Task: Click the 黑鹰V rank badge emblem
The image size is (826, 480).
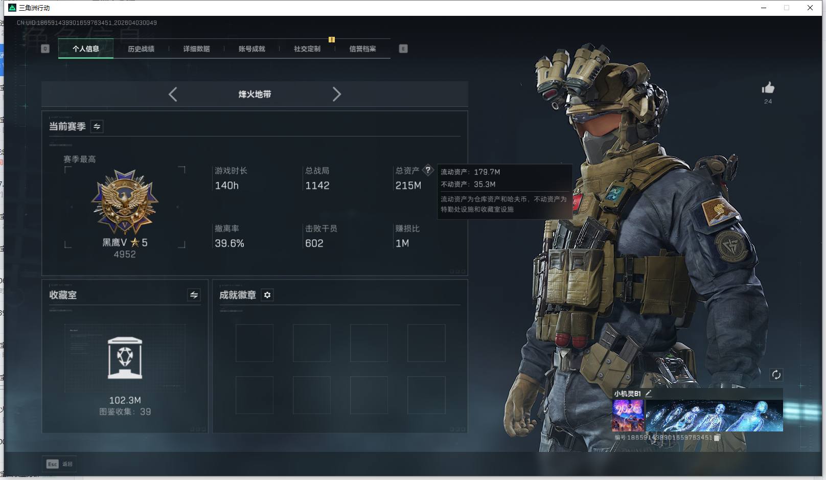Action: (x=125, y=202)
